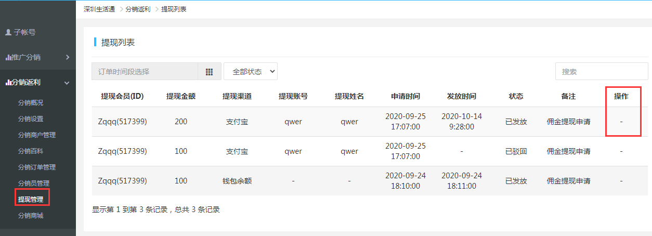Click the bar chart icon beside 推广分销

8,57
